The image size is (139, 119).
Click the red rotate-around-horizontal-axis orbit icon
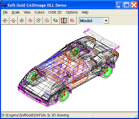(13, 21)
